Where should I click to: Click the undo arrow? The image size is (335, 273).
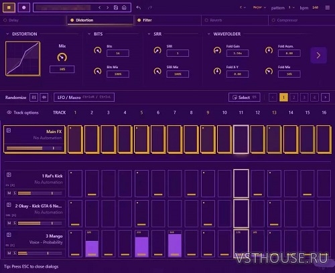point(139,7)
